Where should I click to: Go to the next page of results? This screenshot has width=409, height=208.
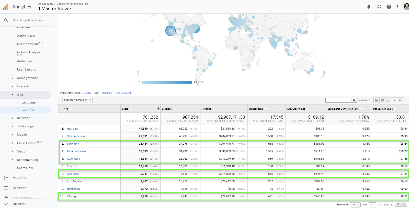coord(404,204)
